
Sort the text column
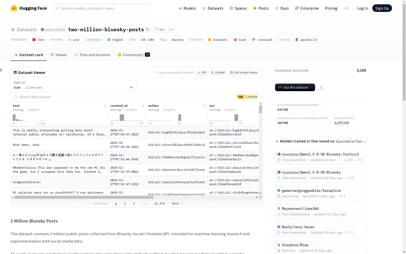[x=105, y=106]
